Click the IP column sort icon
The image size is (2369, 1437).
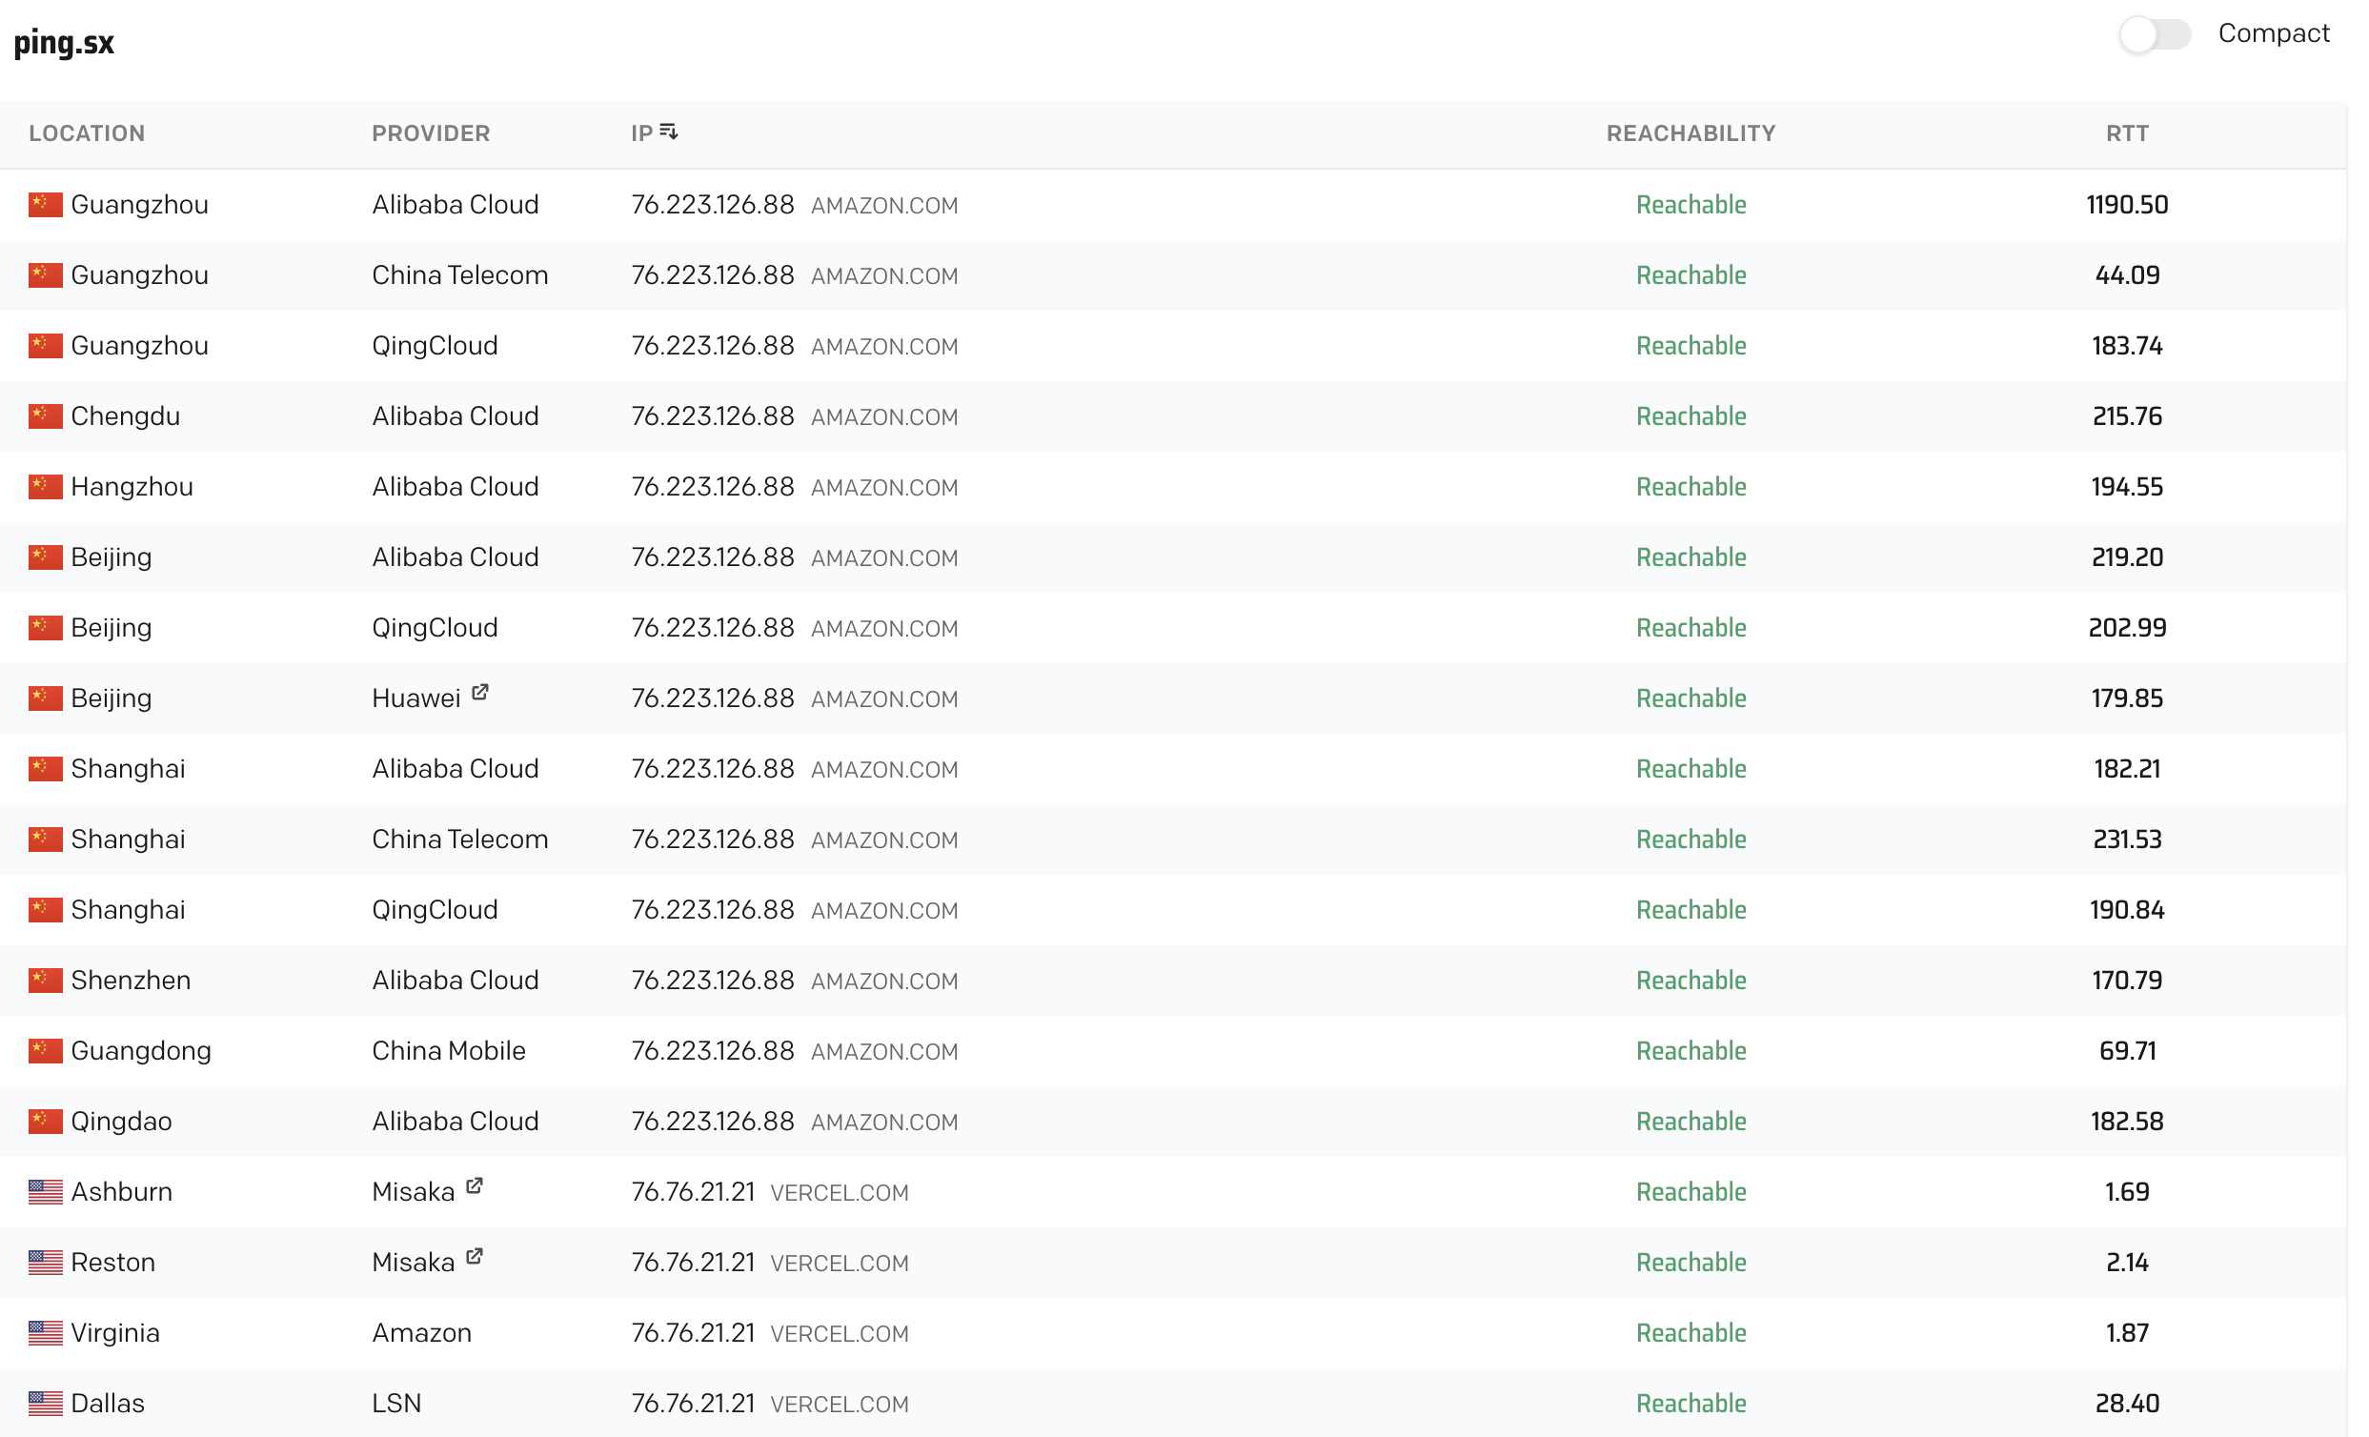pyautogui.click(x=669, y=132)
